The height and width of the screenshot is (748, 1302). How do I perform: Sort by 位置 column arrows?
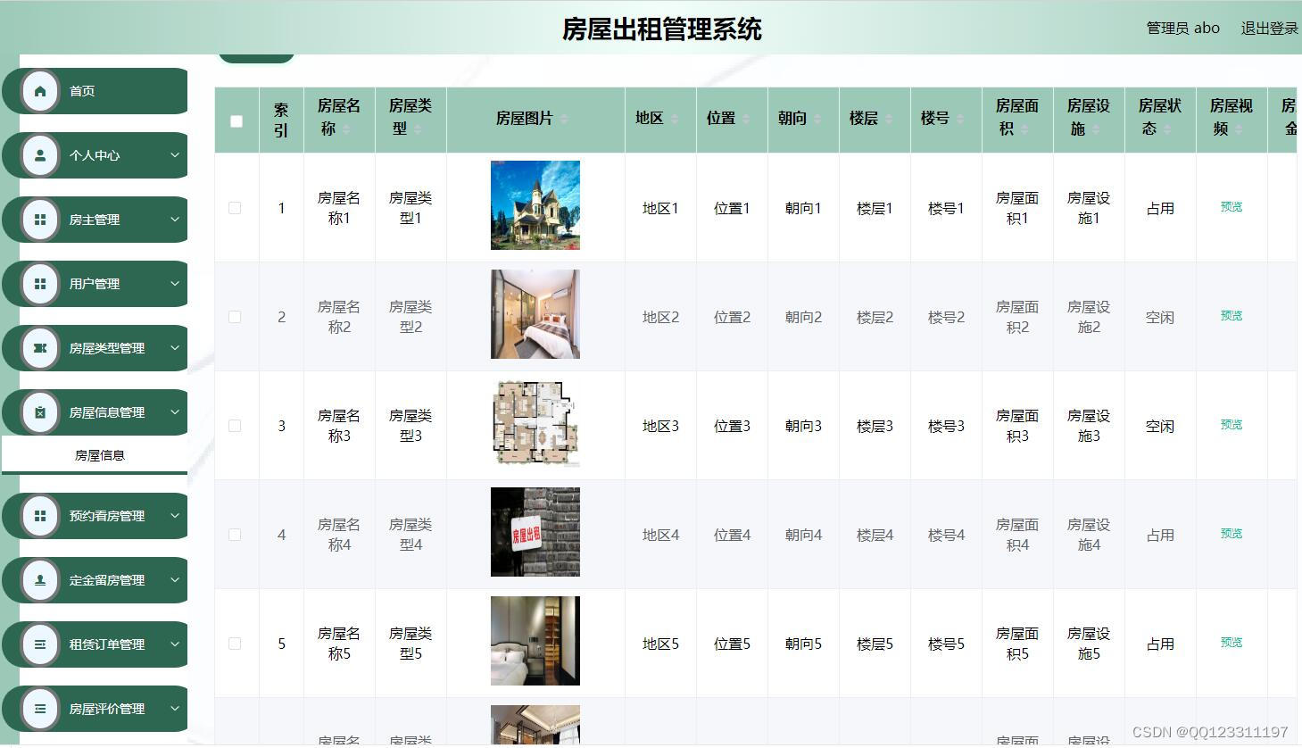pyautogui.click(x=746, y=119)
